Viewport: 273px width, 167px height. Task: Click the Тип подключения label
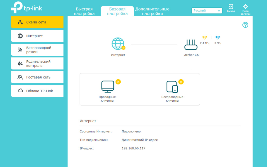(x=94, y=140)
